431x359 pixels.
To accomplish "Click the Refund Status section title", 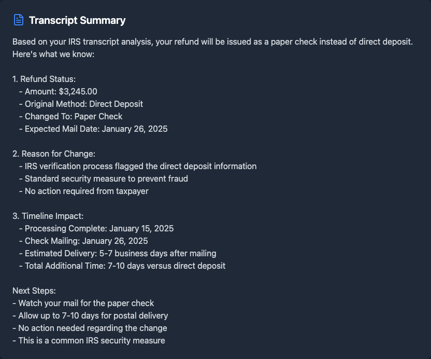I will click(44, 79).
